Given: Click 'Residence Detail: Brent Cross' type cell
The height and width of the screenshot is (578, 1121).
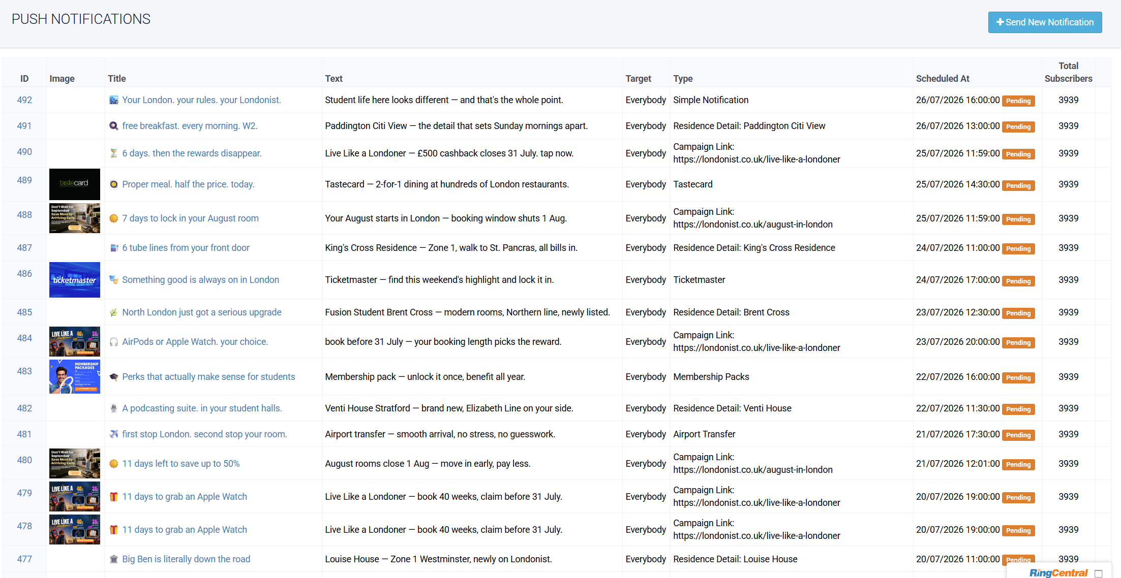Looking at the screenshot, I should pos(731,312).
